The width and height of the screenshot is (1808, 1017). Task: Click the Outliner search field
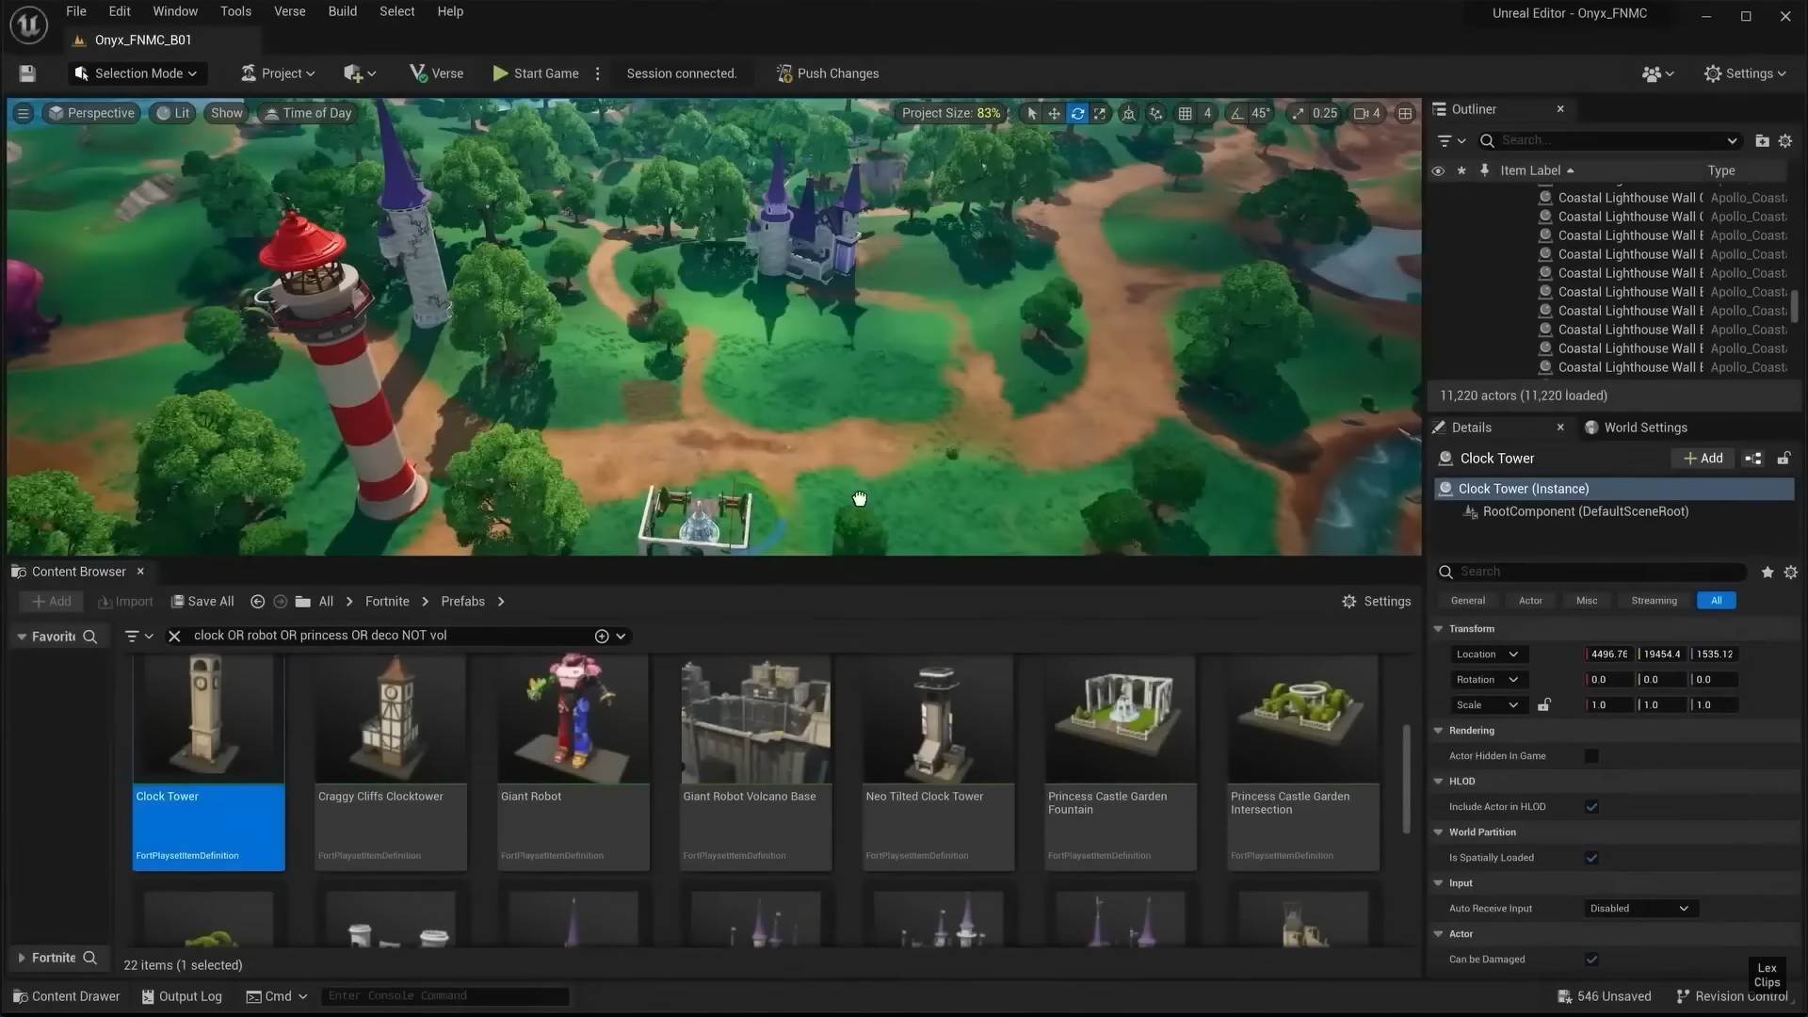(x=1610, y=140)
